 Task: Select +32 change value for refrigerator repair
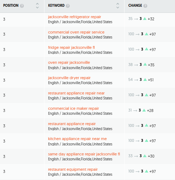point(151,19)
